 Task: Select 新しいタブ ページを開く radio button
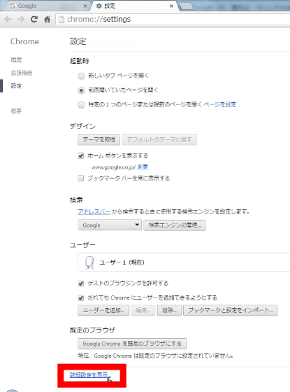(81, 76)
